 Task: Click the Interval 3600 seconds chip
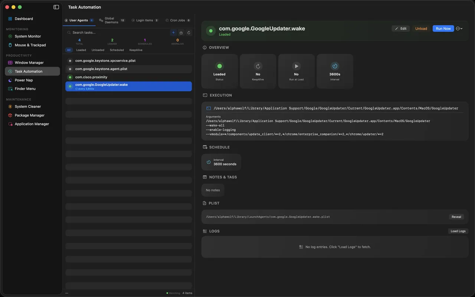coord(221,162)
